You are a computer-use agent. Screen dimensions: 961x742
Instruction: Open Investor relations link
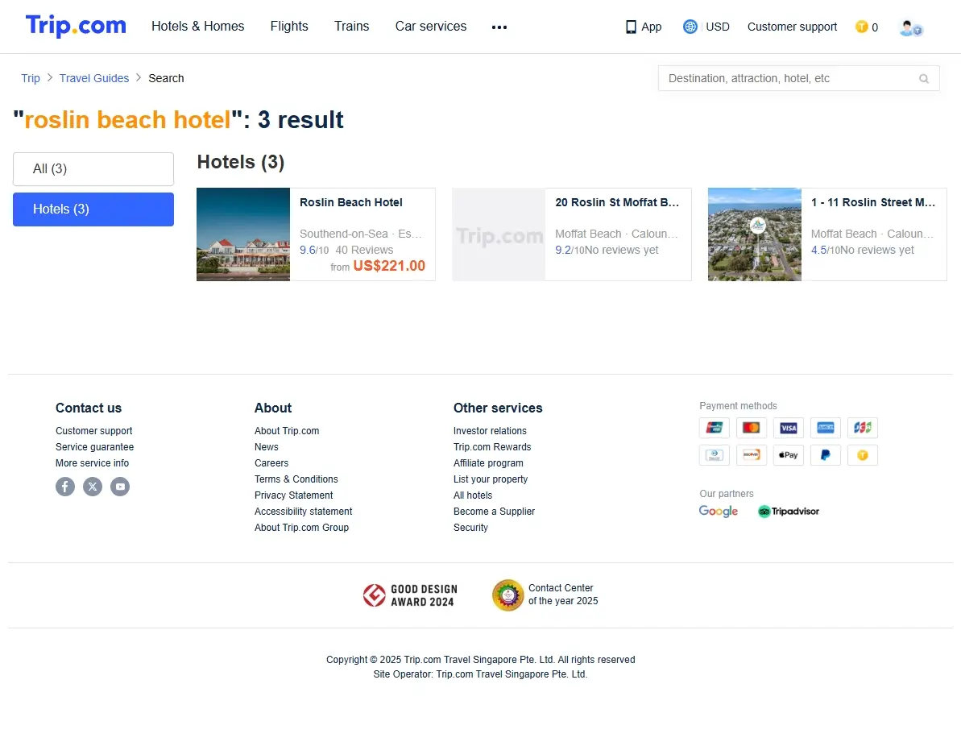point(490,431)
